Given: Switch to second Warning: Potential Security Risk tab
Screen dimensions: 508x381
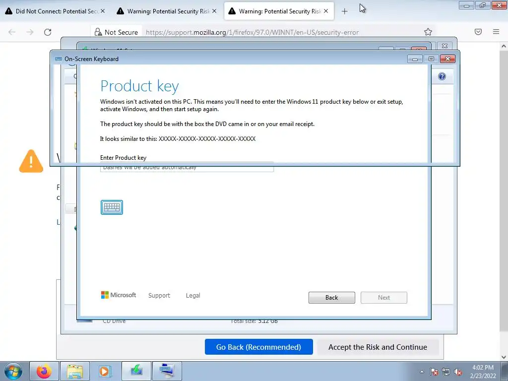Looking at the screenshot, I should (279, 11).
